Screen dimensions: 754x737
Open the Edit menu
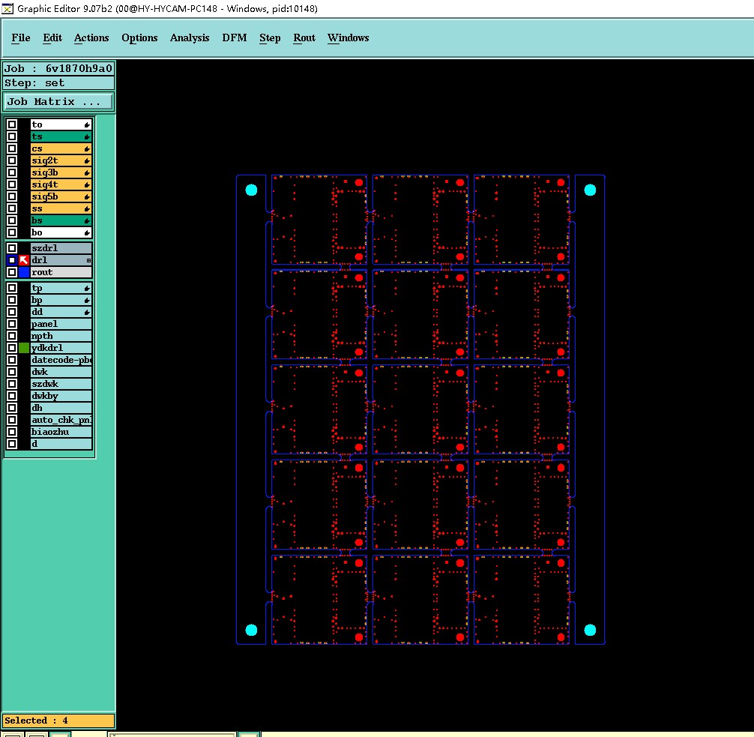click(x=52, y=38)
